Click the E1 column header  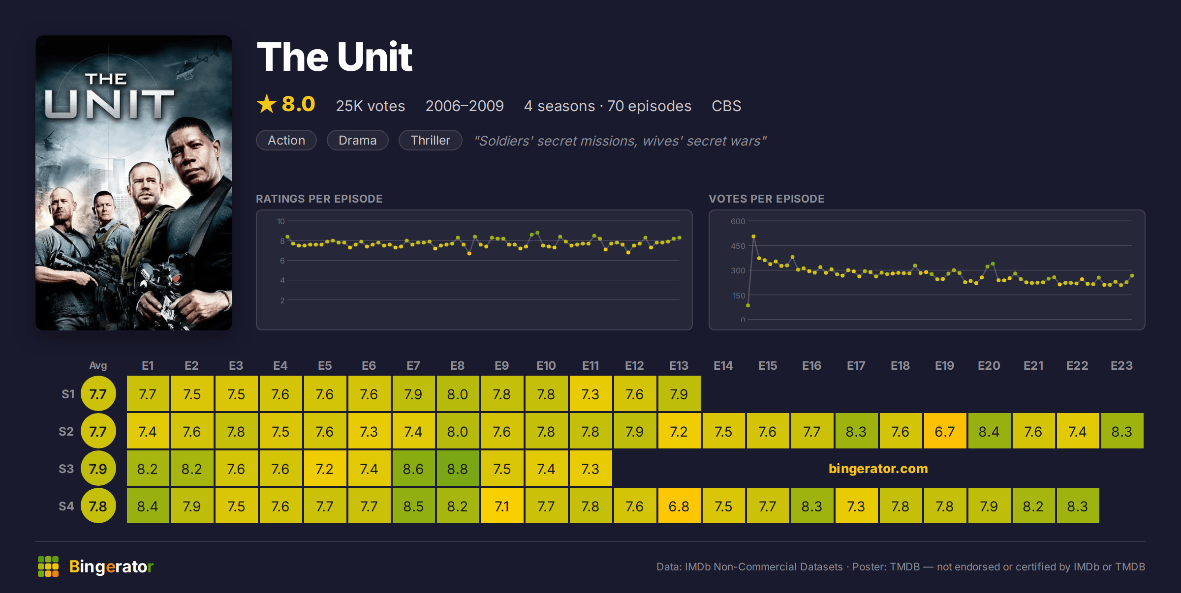[148, 366]
